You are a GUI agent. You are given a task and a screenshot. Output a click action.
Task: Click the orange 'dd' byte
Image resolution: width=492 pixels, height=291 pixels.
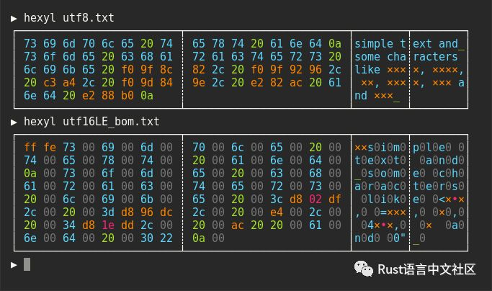pos(127,225)
